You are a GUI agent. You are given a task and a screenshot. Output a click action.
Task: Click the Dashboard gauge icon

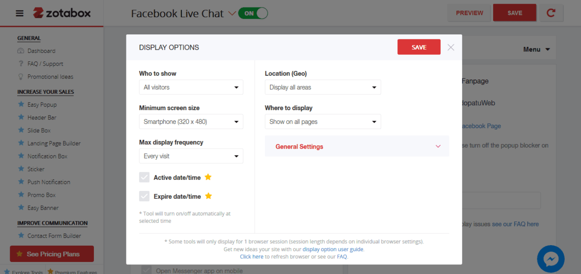tap(20, 51)
